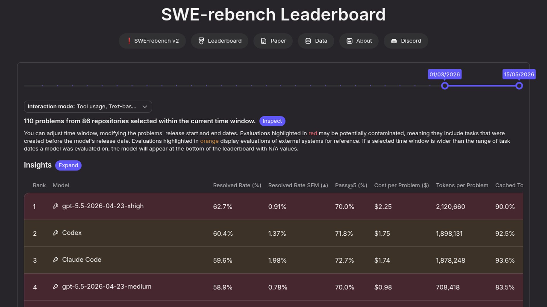Click the chevron arrow in Interaction mode selector
The width and height of the screenshot is (547, 307).
(x=145, y=107)
